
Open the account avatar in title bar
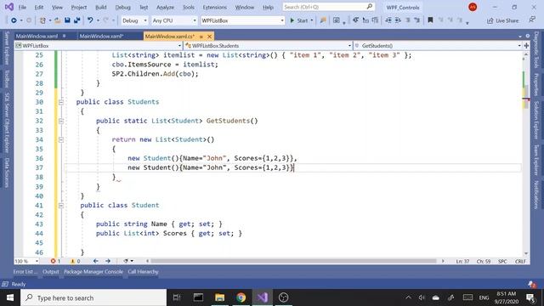(x=473, y=7)
